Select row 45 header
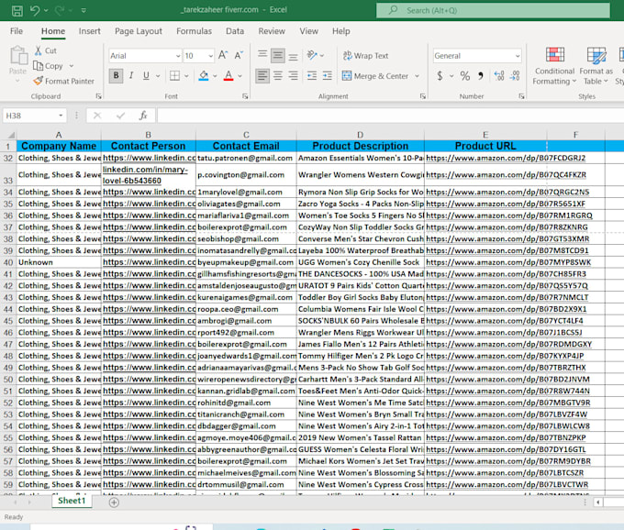Screen dimensions: 624x530 8,321
